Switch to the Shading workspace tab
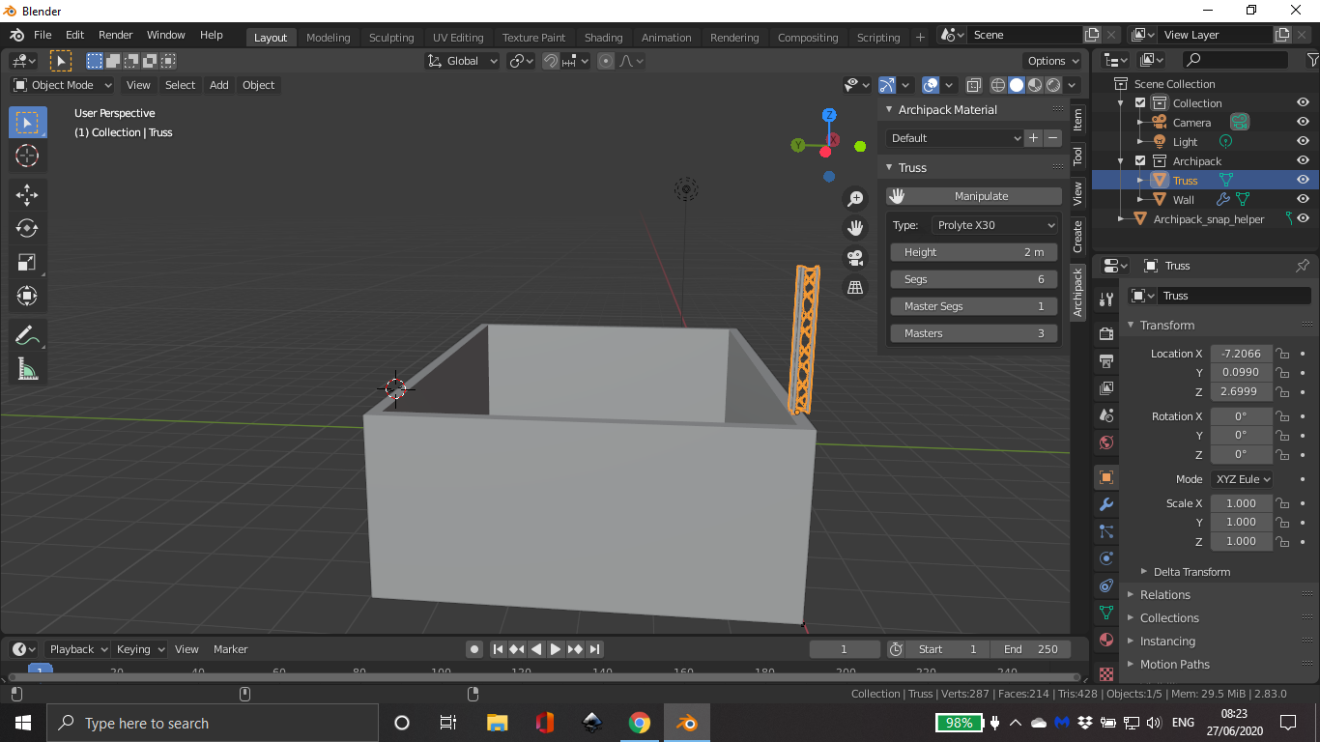The image size is (1320, 742). pos(604,38)
